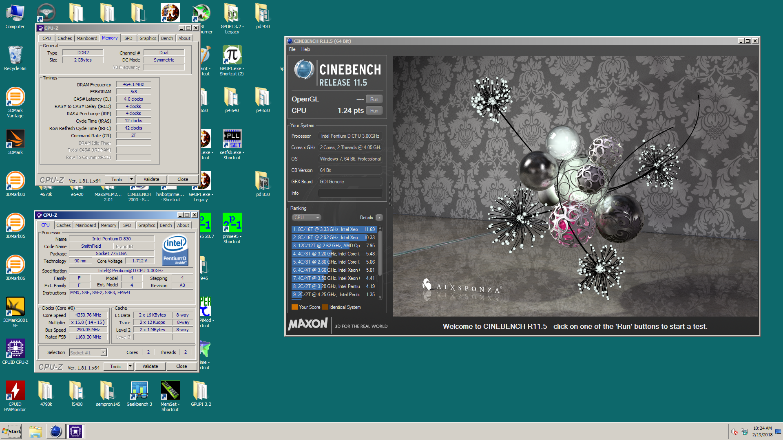Click the Intel Pentium D logo in CPU-Z
The image size is (783, 440).
pos(175,250)
